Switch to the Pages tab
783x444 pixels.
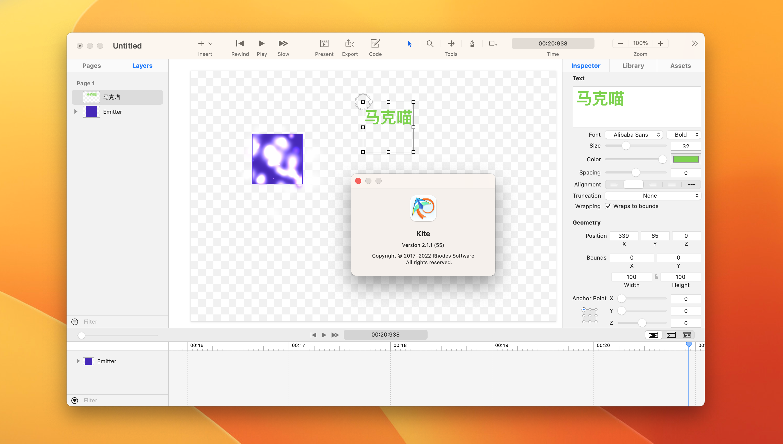(91, 66)
